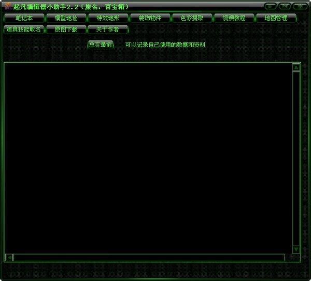Switch to the 地图管理 tab
Viewport: 311px width, 281px height.
pyautogui.click(x=276, y=18)
